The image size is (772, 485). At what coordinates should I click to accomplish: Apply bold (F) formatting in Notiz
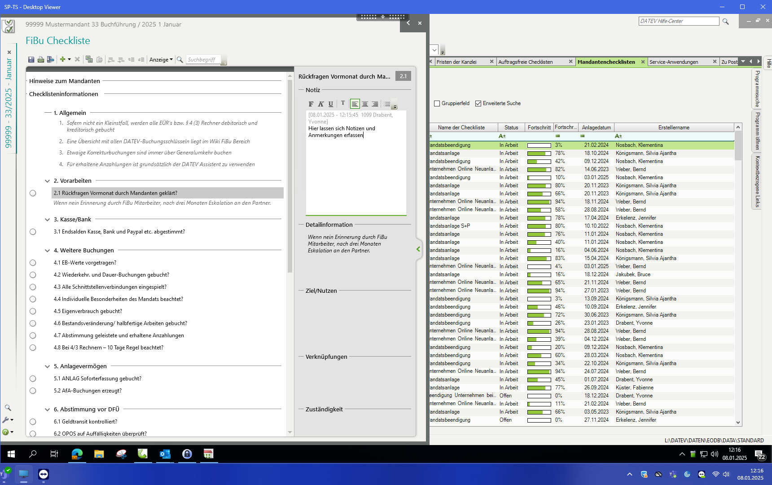311,104
